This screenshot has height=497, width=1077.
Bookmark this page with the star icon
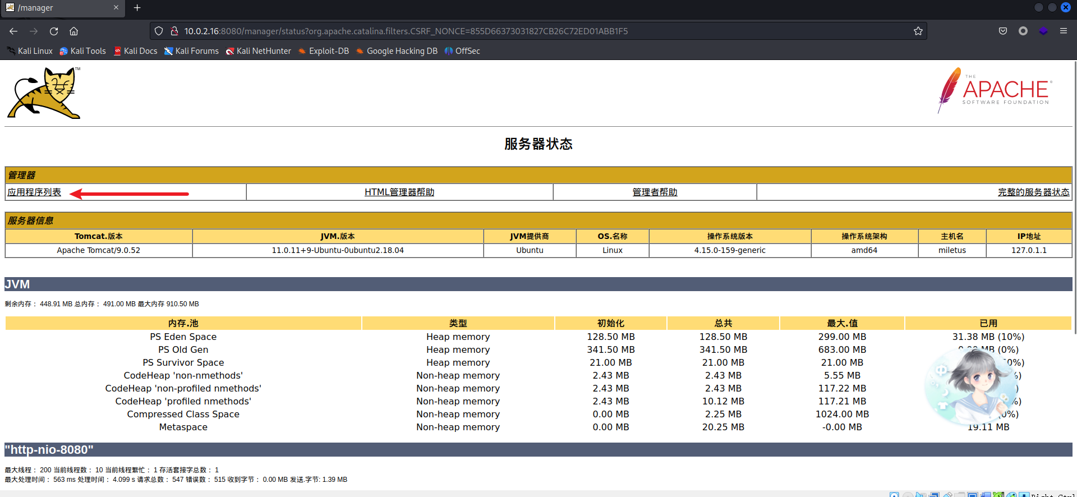918,31
